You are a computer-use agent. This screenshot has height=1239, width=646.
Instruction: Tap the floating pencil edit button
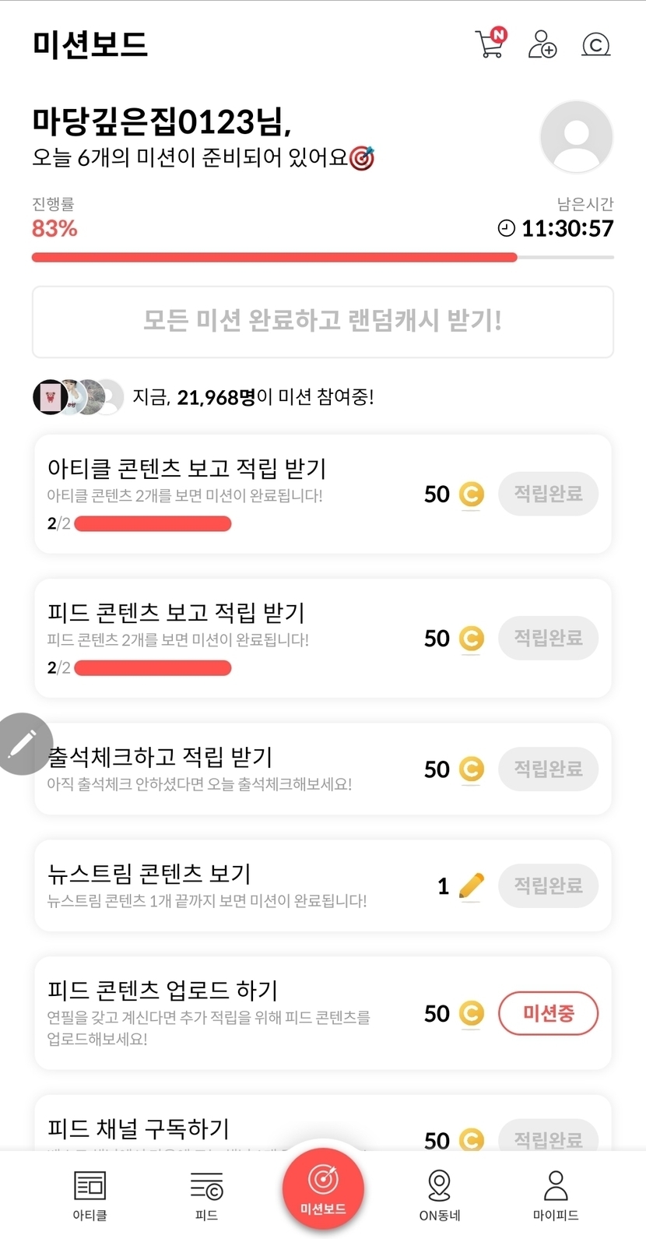click(23, 744)
